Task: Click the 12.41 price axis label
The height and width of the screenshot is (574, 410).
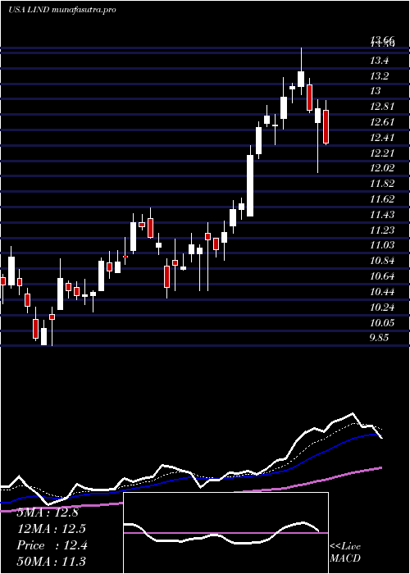Action: coord(382,138)
